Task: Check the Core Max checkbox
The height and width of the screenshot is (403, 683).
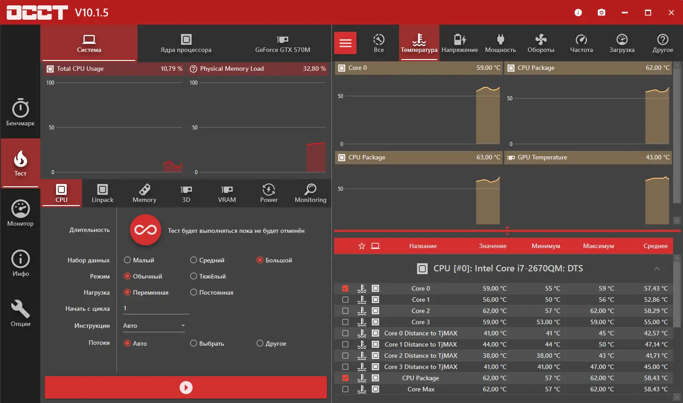Action: pos(345,389)
